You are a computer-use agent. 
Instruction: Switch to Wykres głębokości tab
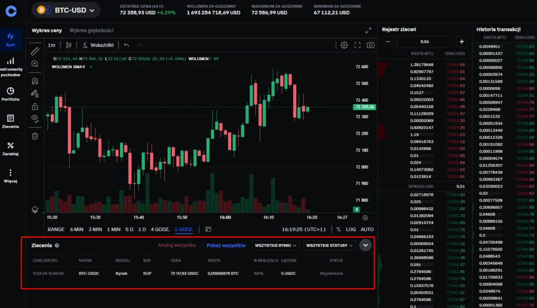(x=91, y=30)
